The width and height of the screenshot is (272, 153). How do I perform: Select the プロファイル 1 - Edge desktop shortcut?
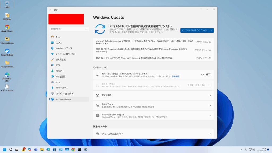(x=7, y=77)
